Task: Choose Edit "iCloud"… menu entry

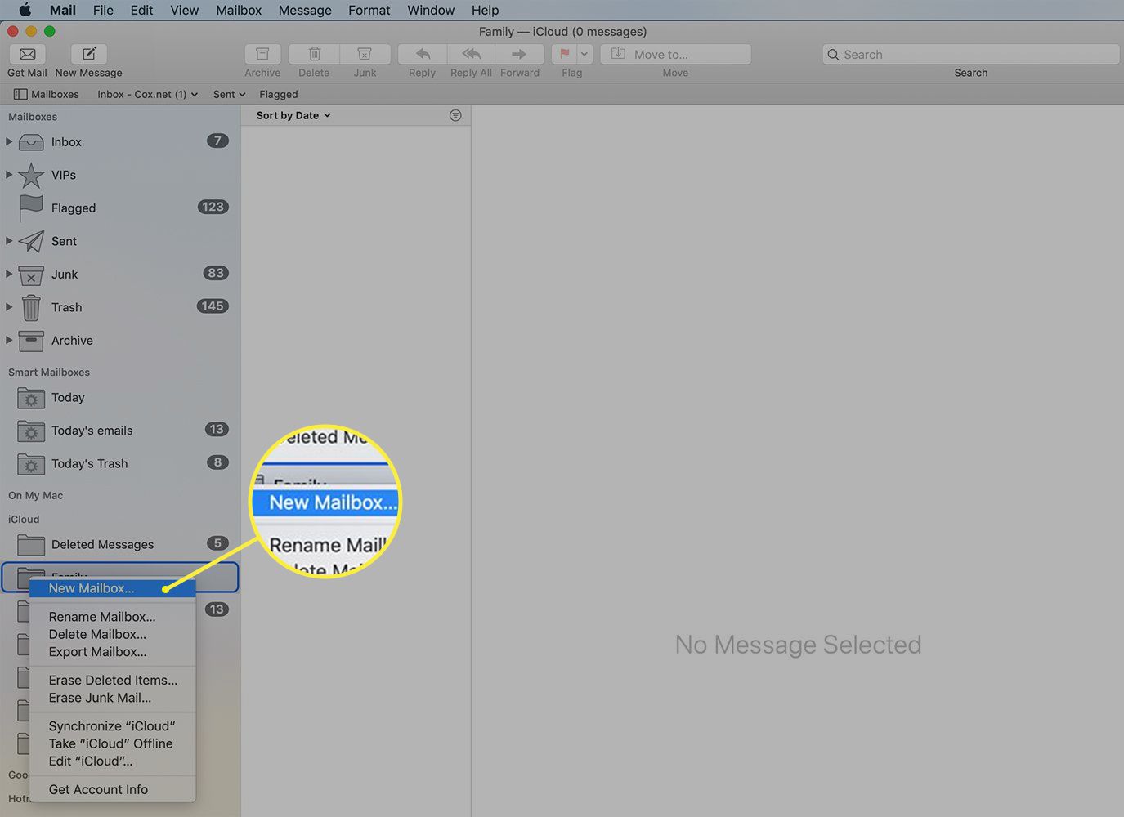Action: pos(113,761)
